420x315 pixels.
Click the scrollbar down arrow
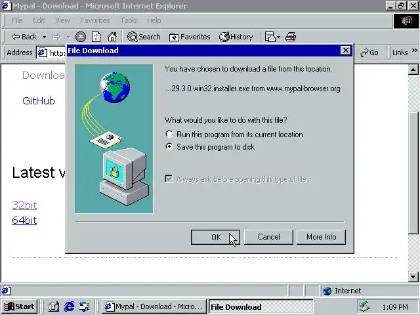click(413, 277)
